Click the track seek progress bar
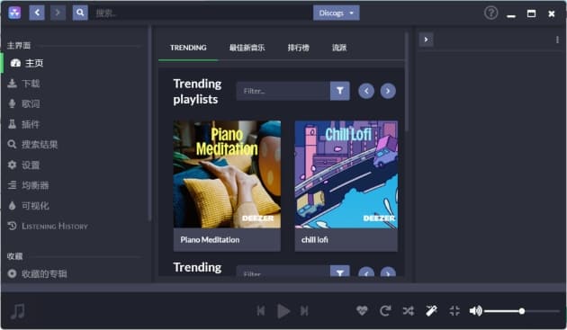This screenshot has height=330, width=567. 283,288
